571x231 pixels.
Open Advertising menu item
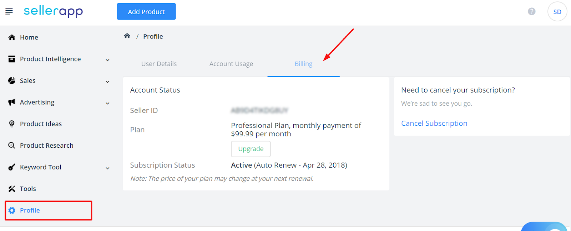pyautogui.click(x=37, y=103)
